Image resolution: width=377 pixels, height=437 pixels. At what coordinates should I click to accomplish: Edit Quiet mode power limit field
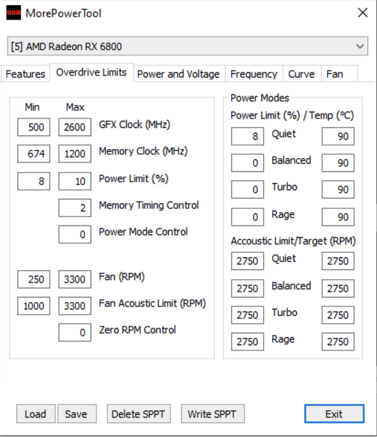pyautogui.click(x=248, y=136)
